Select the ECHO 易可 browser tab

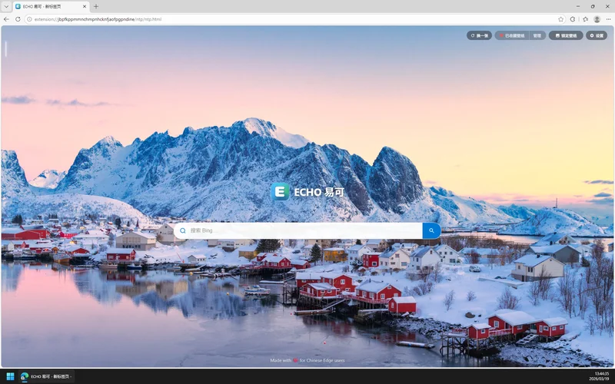coord(46,6)
